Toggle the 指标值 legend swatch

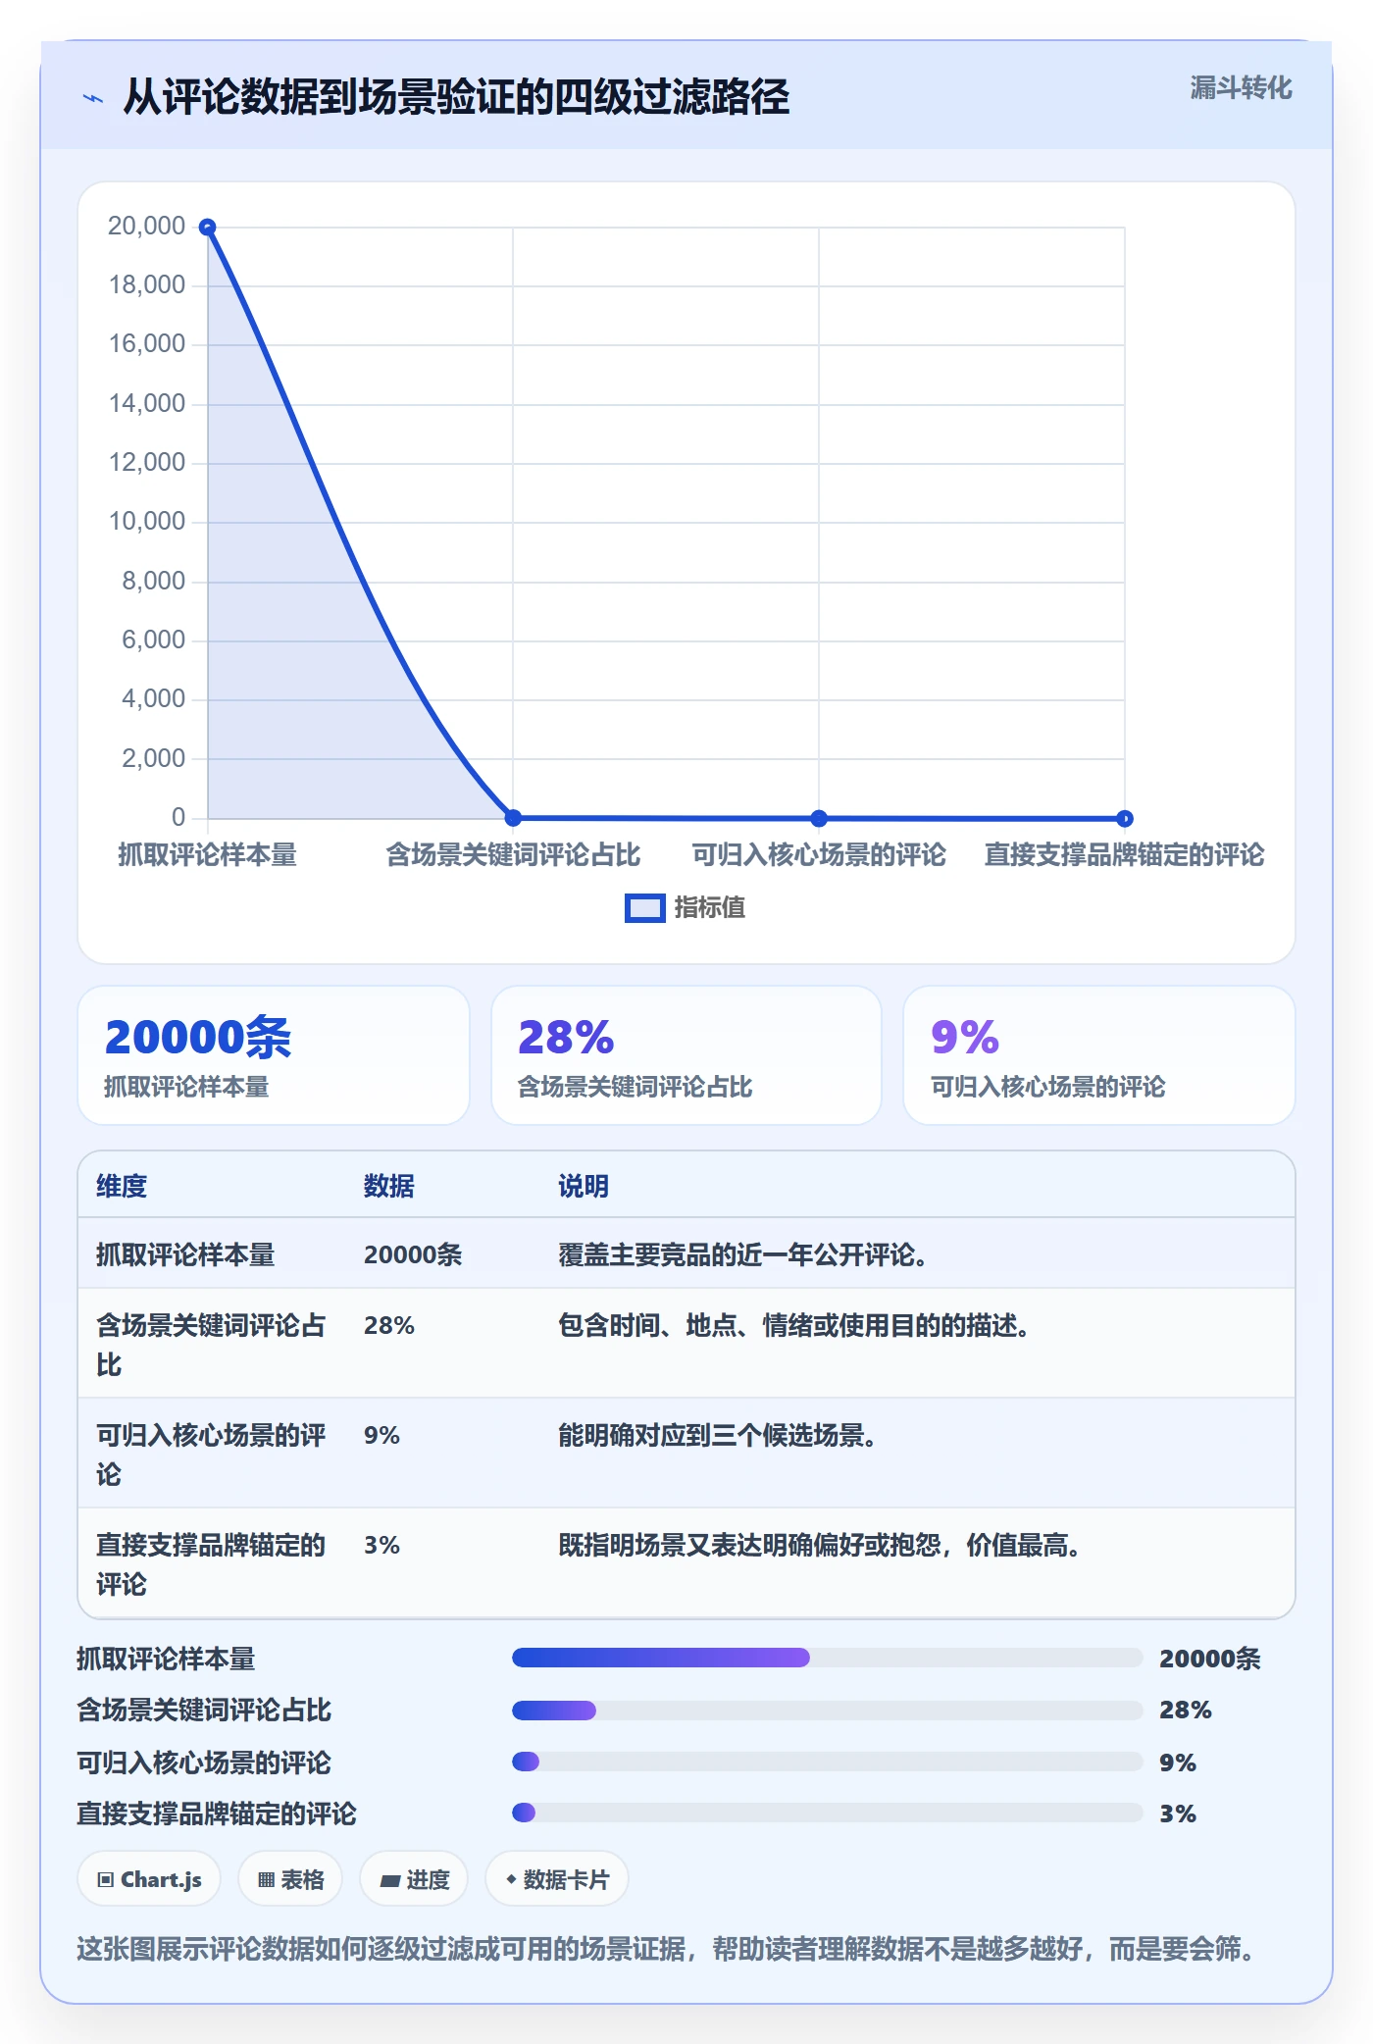644,908
